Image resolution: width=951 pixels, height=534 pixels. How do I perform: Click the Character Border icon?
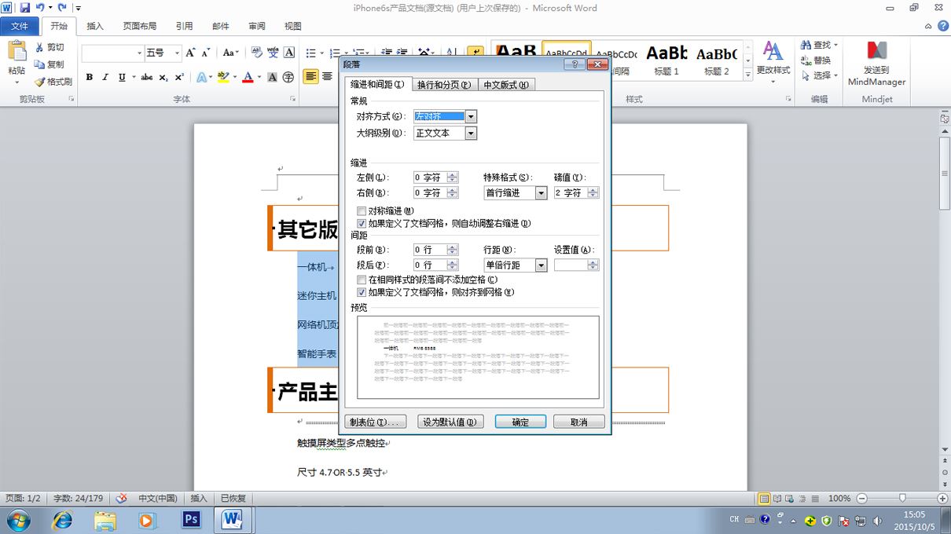tap(289, 53)
